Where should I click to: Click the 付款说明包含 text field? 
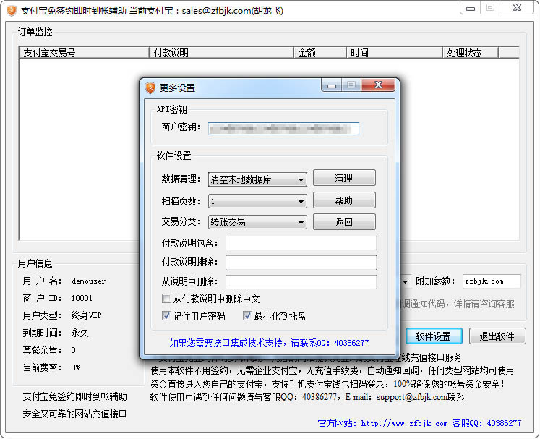(301, 243)
